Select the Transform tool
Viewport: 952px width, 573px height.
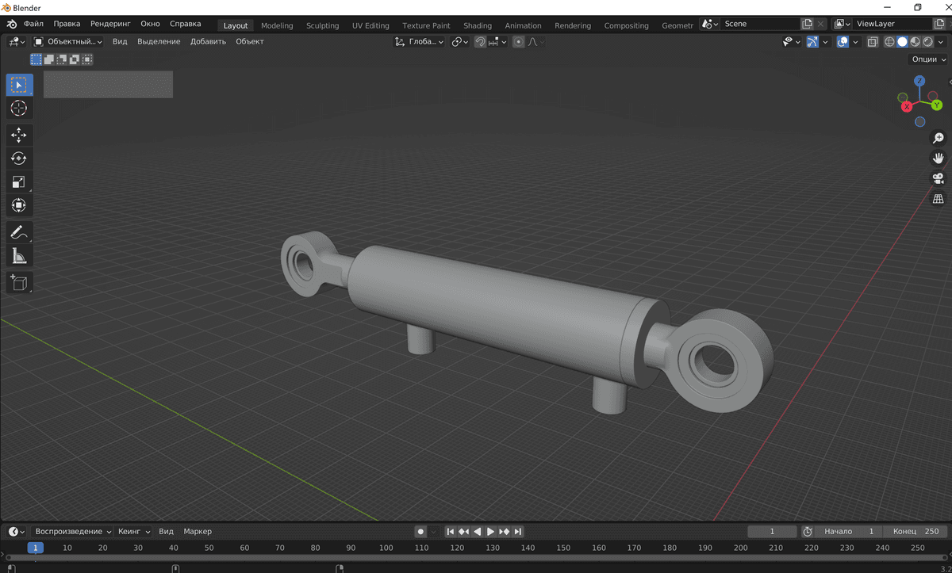tap(20, 205)
